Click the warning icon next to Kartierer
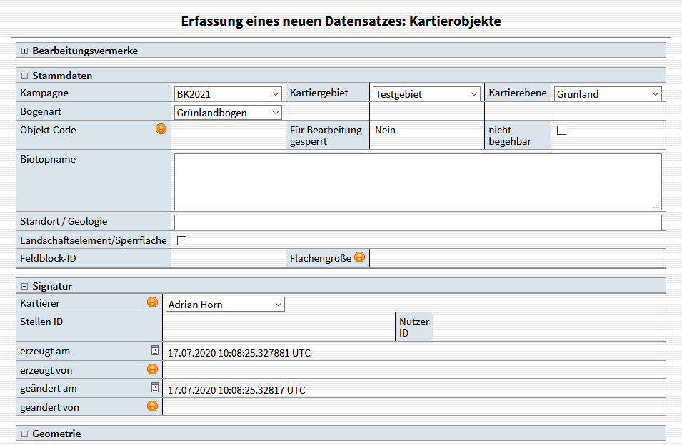The image size is (682, 445). pos(152,302)
